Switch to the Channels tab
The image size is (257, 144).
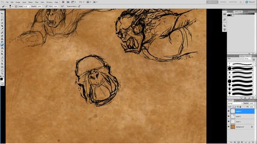pos(238,100)
